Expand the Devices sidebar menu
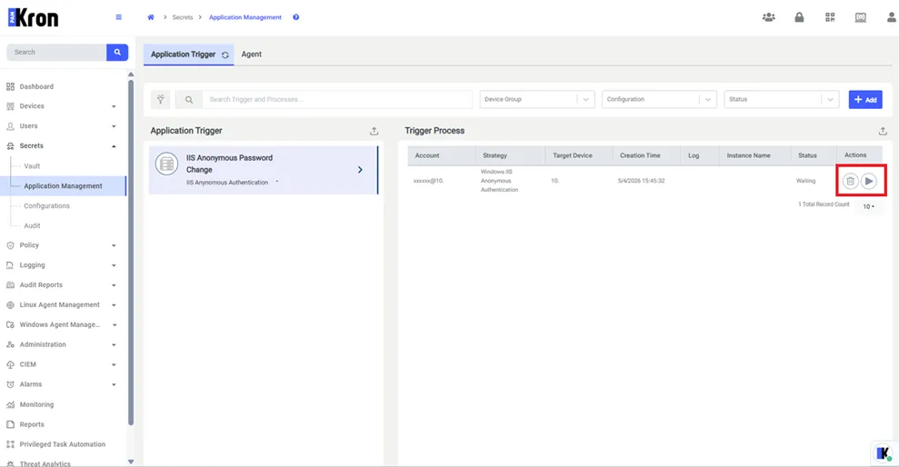This screenshot has height=467, width=899. 114,106
